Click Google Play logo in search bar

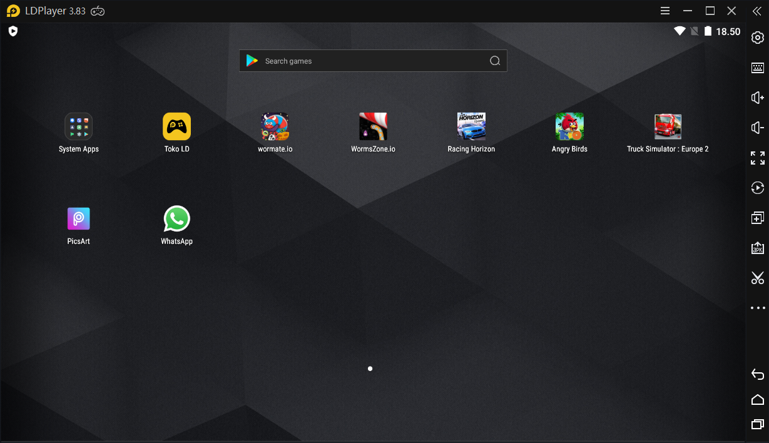(252, 61)
